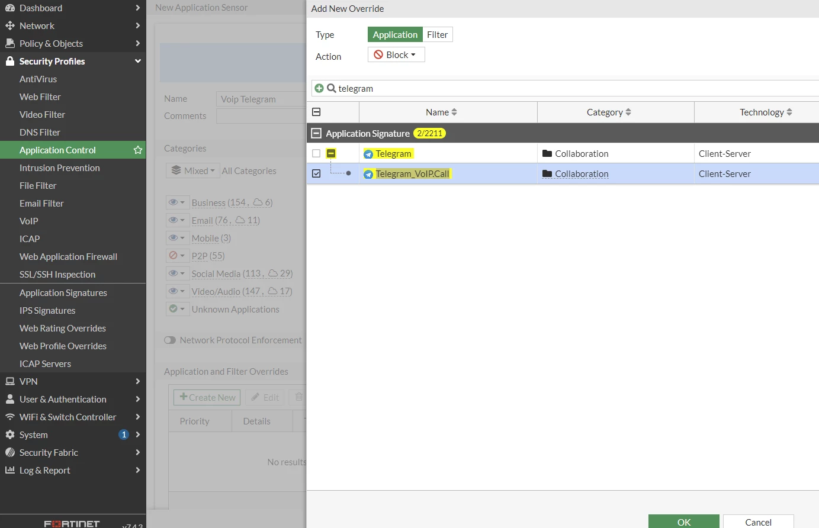Expand the Dashboard menu chevron
This screenshot has width=819, height=528.
click(137, 8)
